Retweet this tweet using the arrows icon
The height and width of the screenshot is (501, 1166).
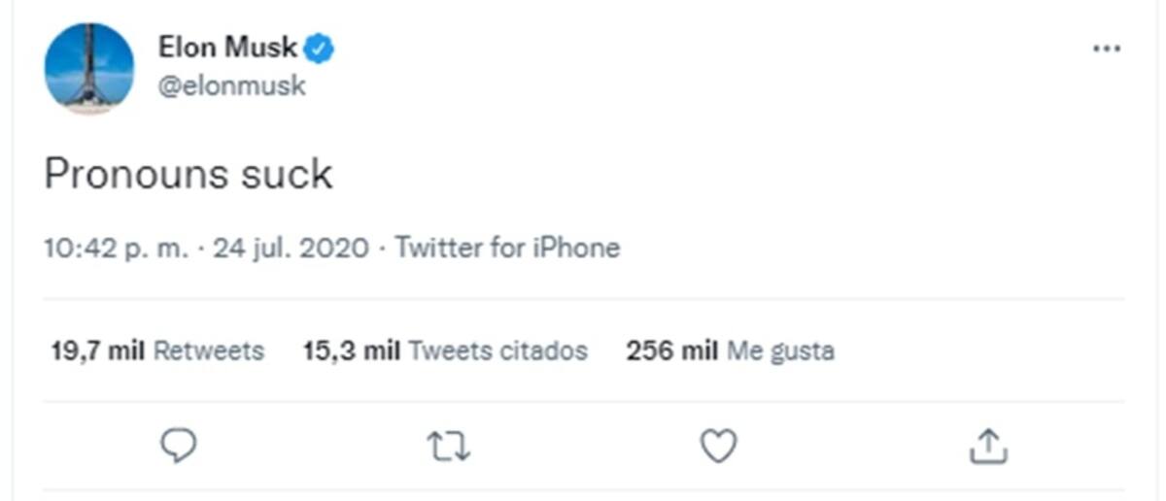[x=448, y=447]
